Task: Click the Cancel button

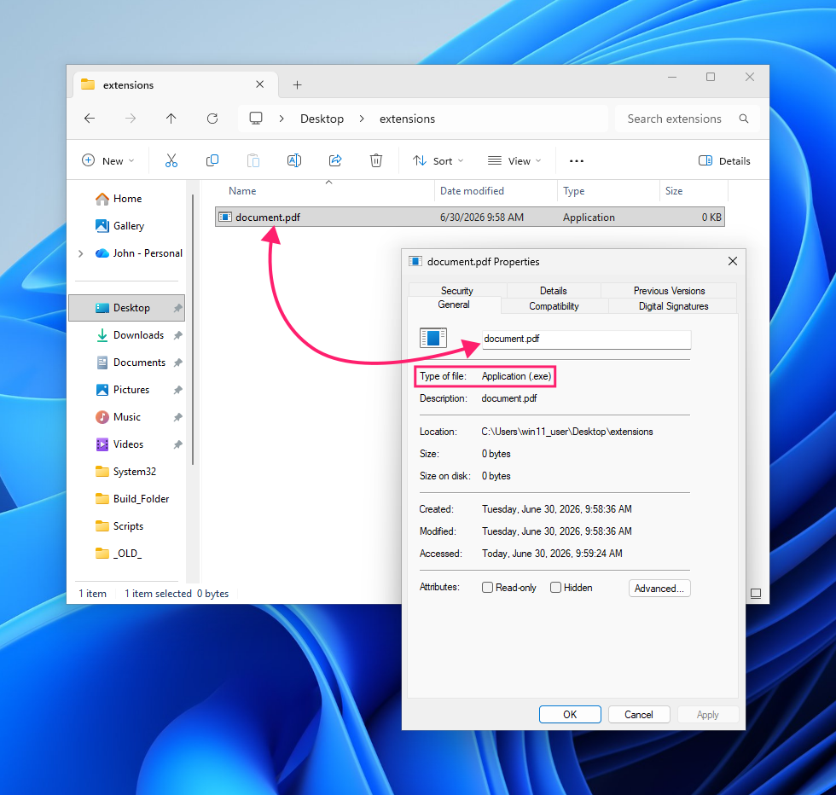Action: pyautogui.click(x=639, y=715)
